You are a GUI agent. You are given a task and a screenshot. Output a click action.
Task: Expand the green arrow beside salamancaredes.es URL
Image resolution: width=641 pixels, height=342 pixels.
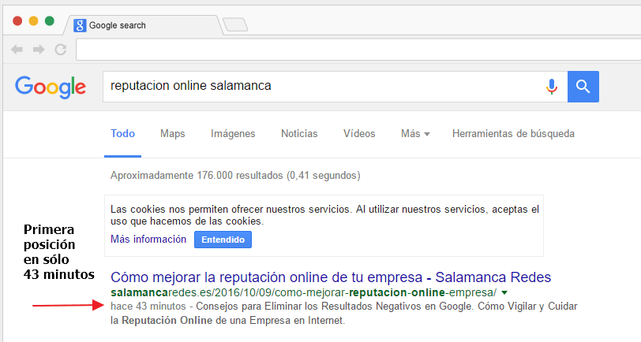coord(504,292)
